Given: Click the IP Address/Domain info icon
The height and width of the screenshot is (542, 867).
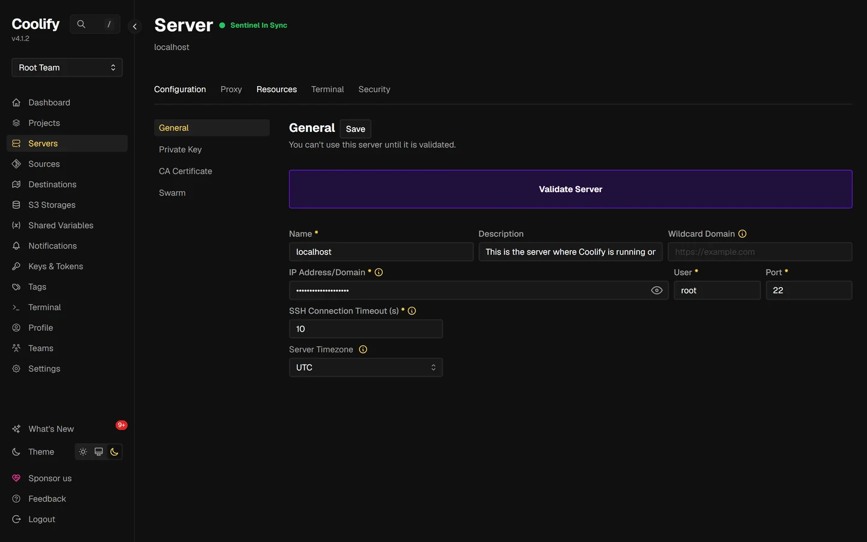Looking at the screenshot, I should coord(379,272).
